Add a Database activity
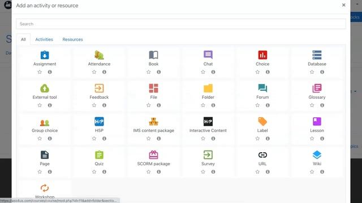This screenshot has height=203, width=362. (x=317, y=55)
